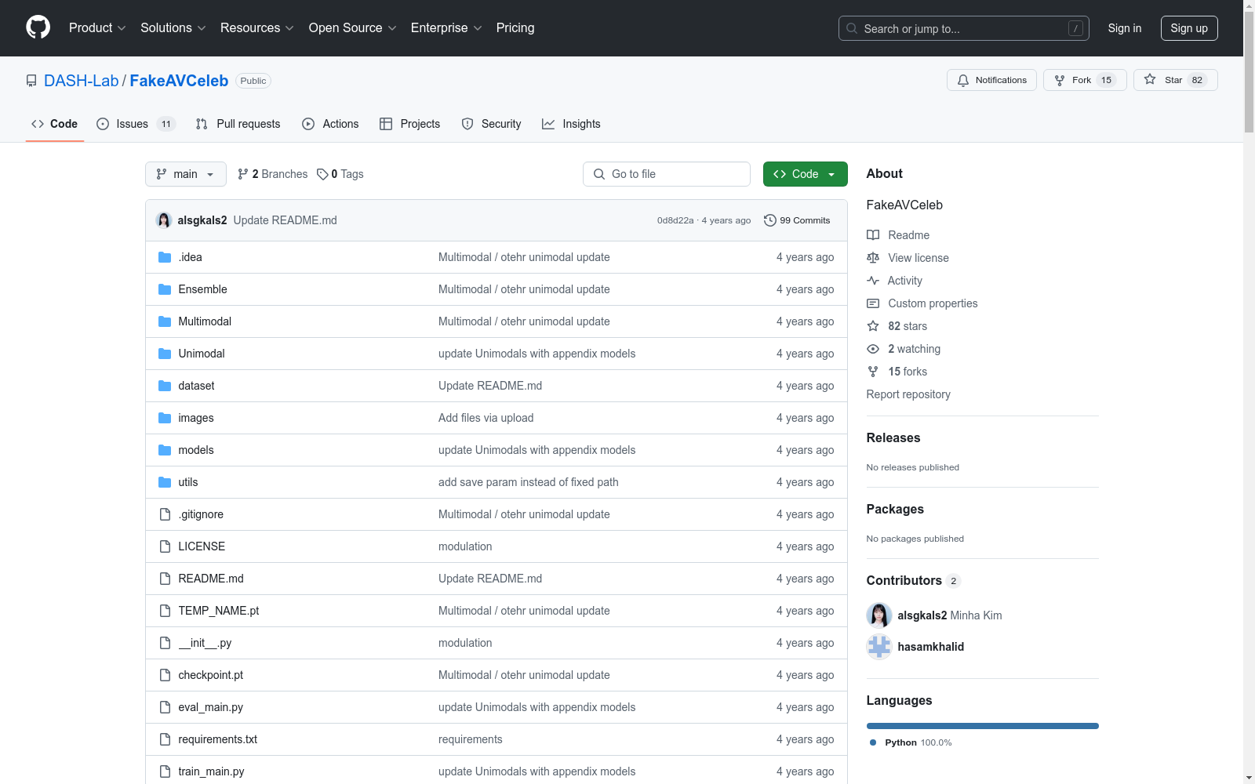Click the checkpoint.pt file icon

click(x=165, y=675)
